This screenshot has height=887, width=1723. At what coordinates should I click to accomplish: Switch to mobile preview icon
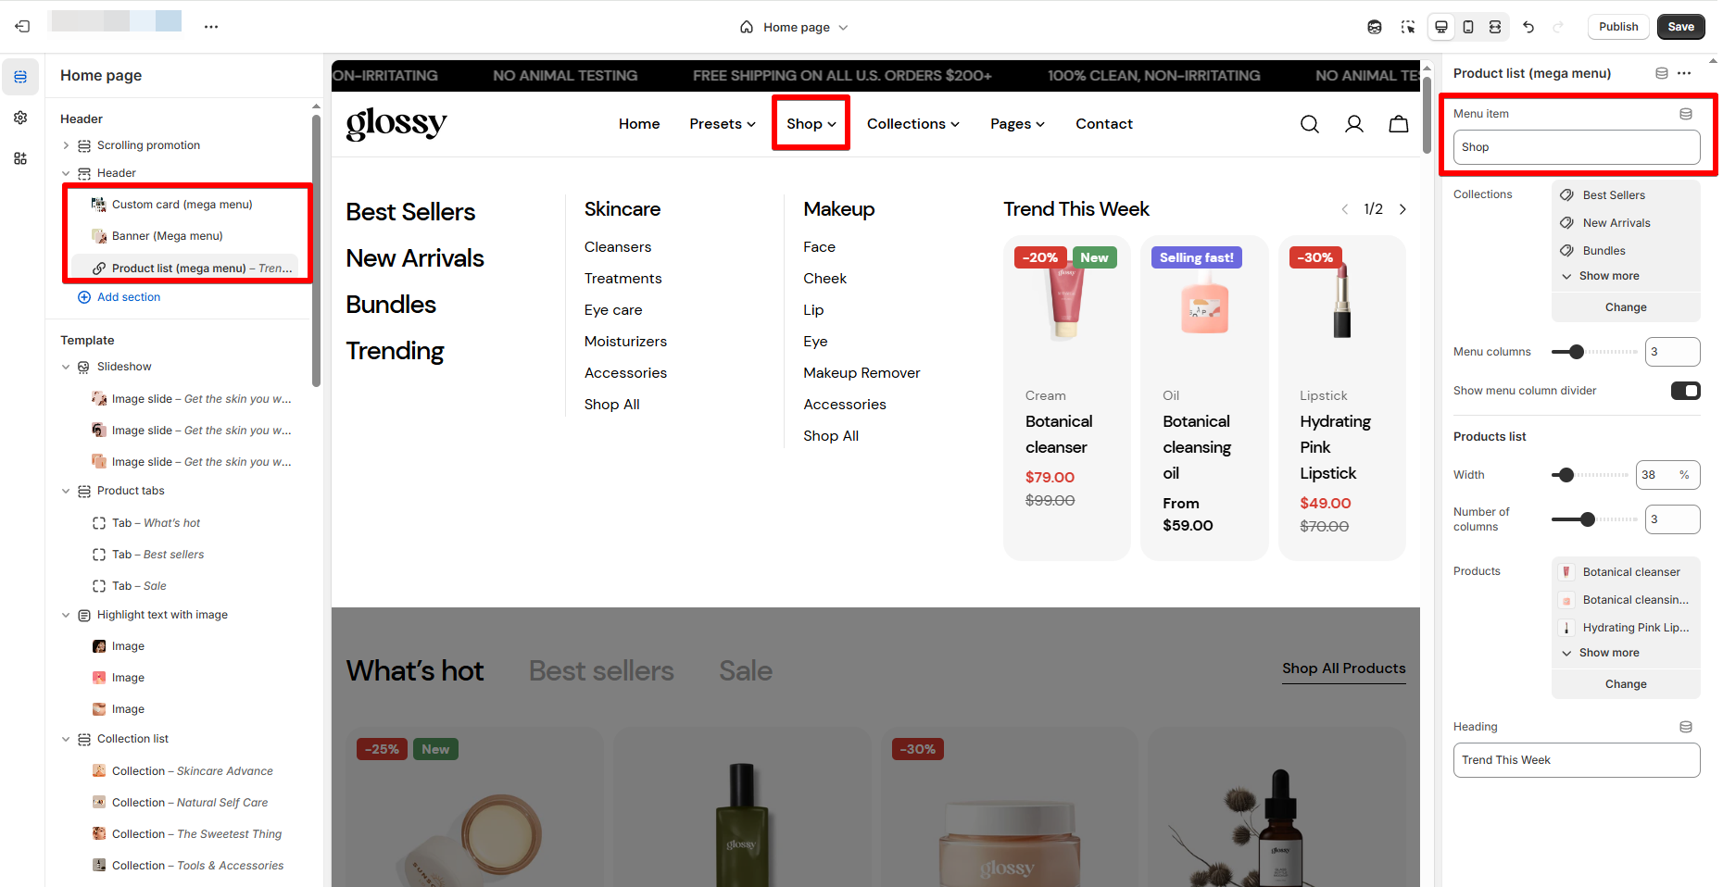coord(1468,27)
